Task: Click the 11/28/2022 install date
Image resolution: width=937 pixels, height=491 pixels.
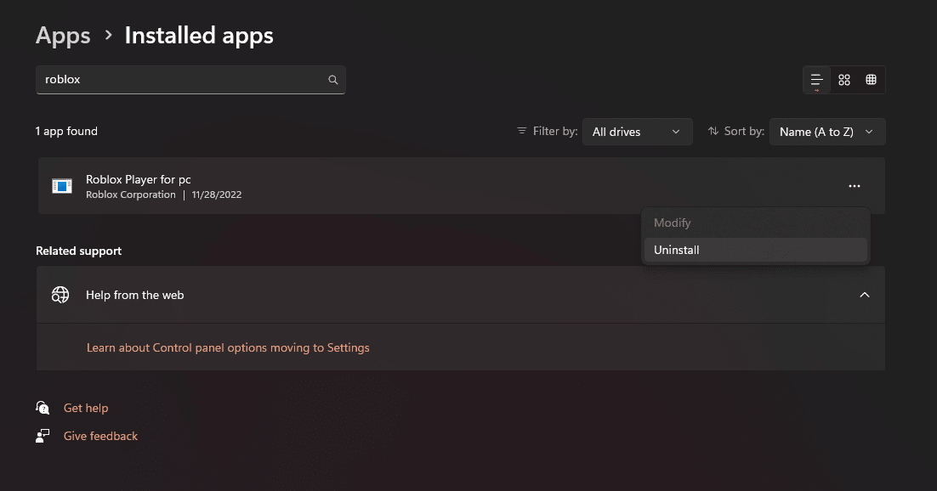Action: 216,195
